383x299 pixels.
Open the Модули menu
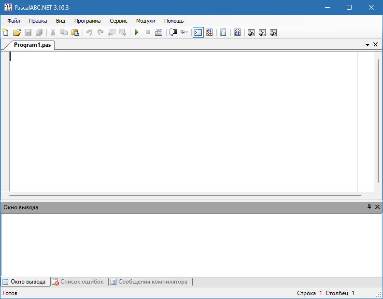click(145, 21)
